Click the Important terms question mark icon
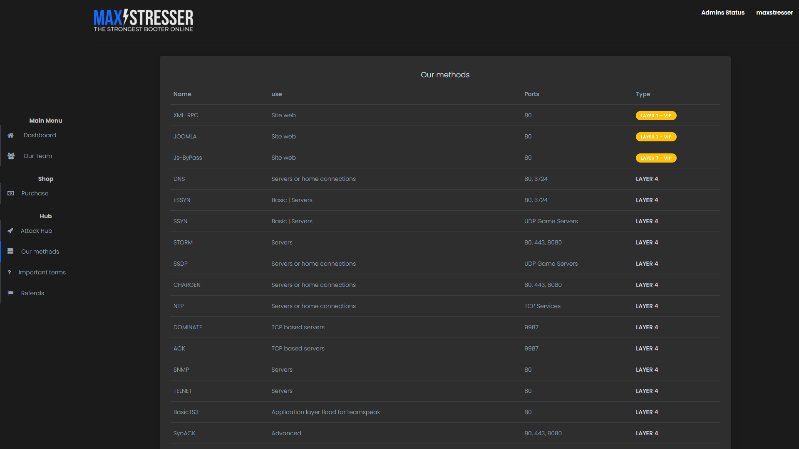The image size is (799, 449). click(10, 272)
